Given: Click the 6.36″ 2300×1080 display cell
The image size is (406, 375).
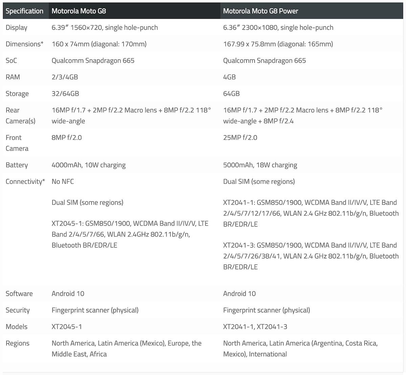Looking at the screenshot, I should pyautogui.click(x=278, y=27).
